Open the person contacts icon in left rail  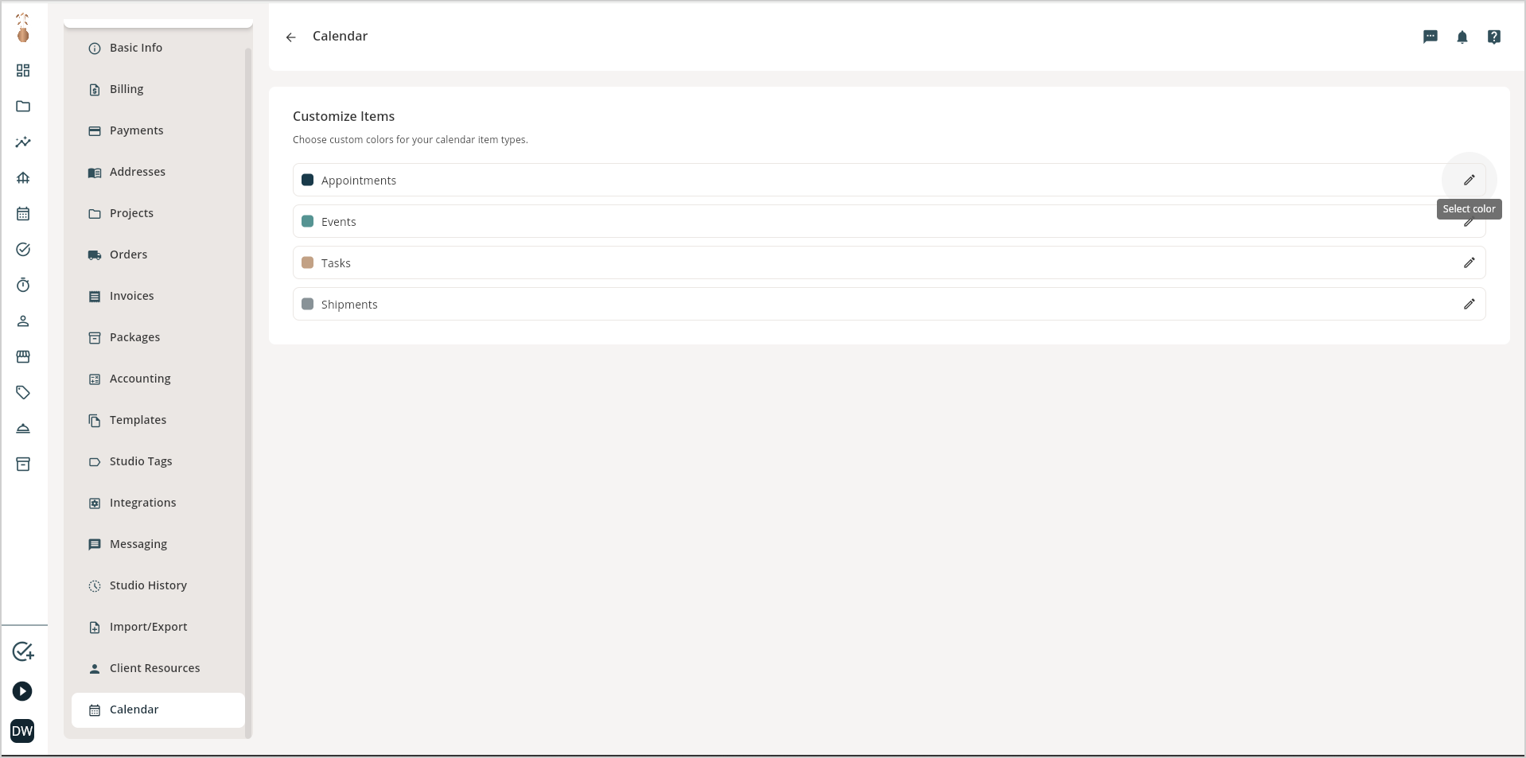23,321
